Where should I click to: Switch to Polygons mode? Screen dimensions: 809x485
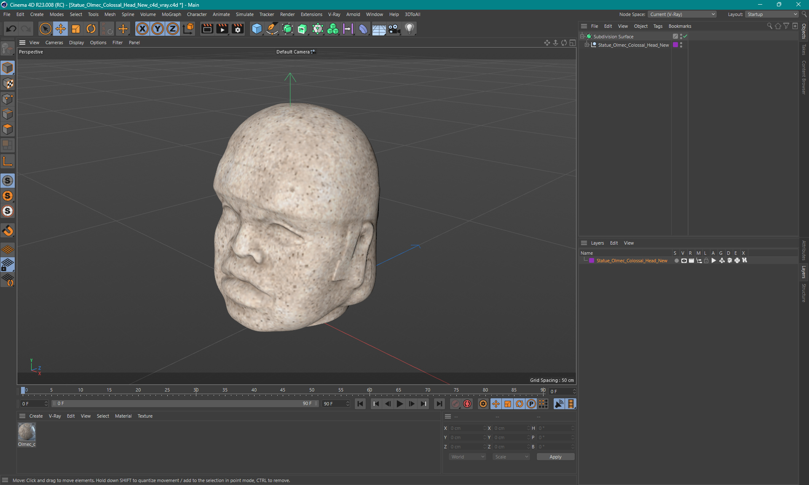pyautogui.click(x=8, y=129)
